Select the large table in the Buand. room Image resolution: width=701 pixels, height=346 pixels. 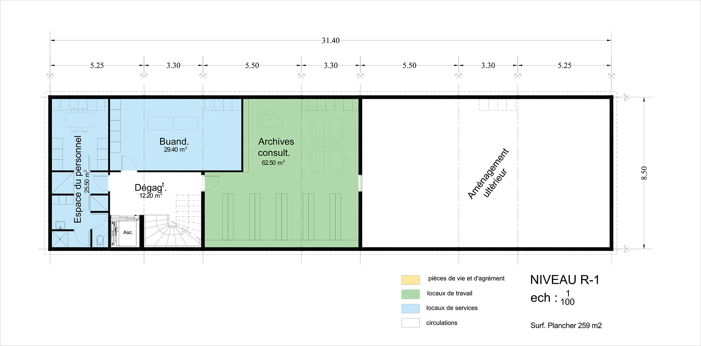click(173, 123)
